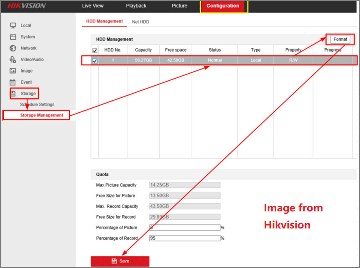Click the Local monitor icon
Screen dimensions: 360x268
coord(13,25)
